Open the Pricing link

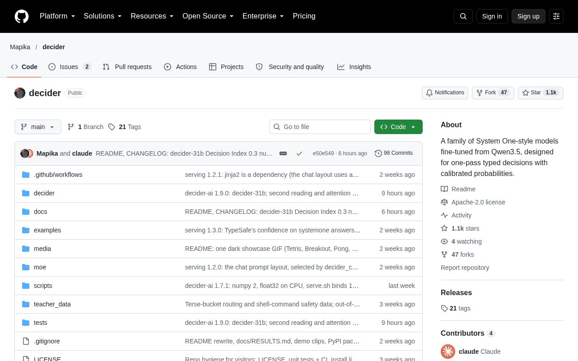point(304,16)
